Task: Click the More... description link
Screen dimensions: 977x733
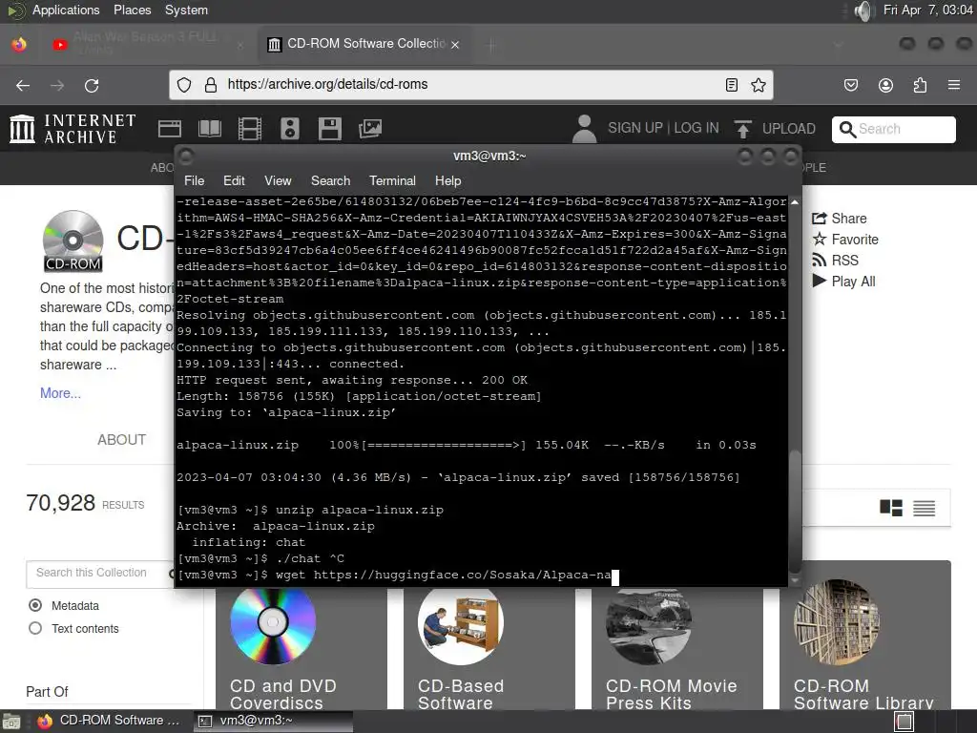Action: coord(60,393)
